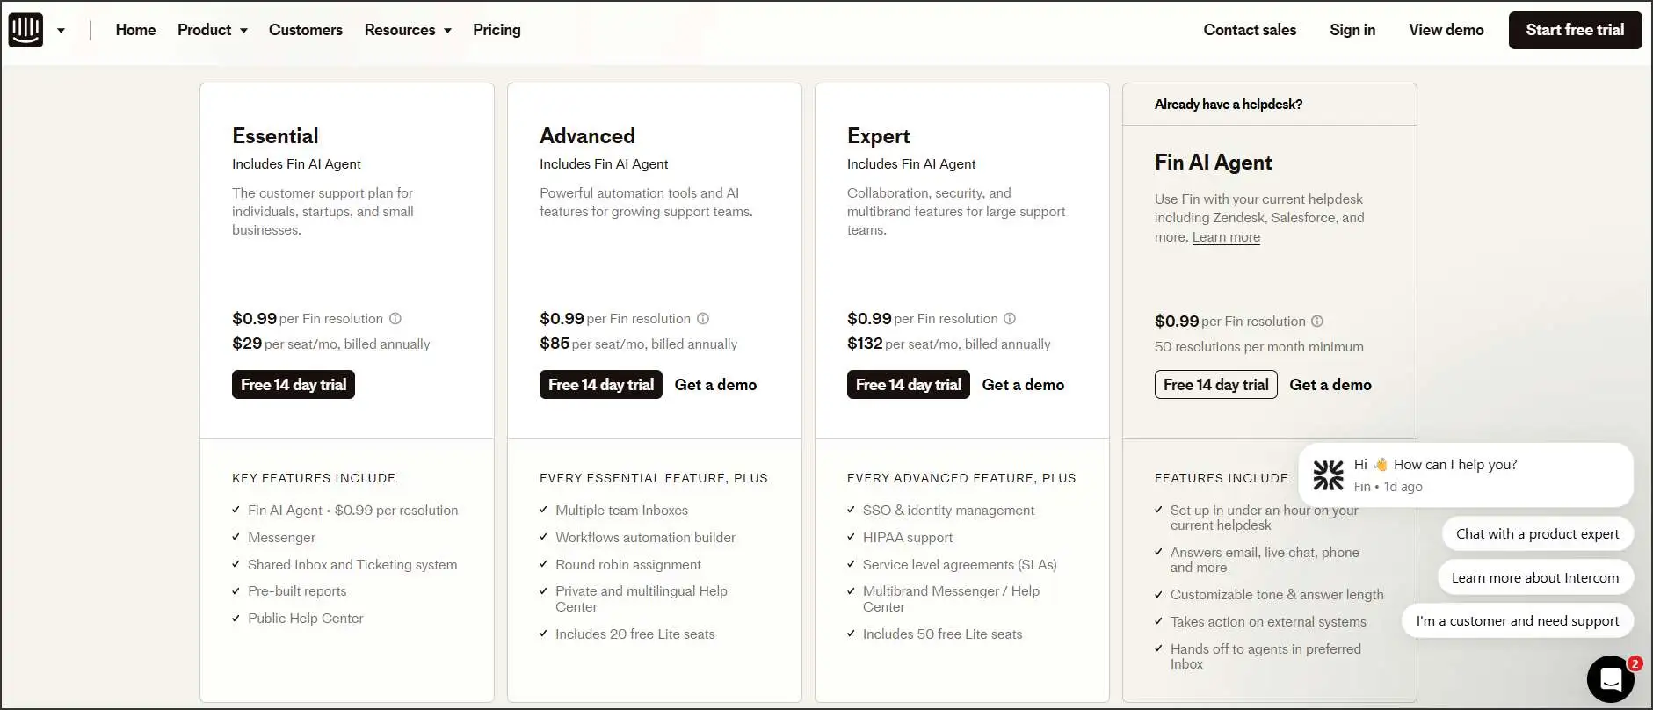
Task: Click the Expert plan heading
Action: (879, 136)
